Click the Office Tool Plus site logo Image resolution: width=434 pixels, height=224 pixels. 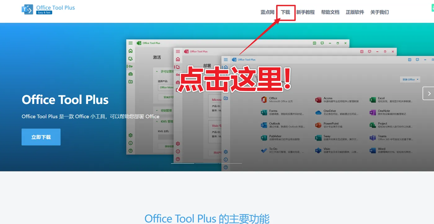tap(48, 10)
